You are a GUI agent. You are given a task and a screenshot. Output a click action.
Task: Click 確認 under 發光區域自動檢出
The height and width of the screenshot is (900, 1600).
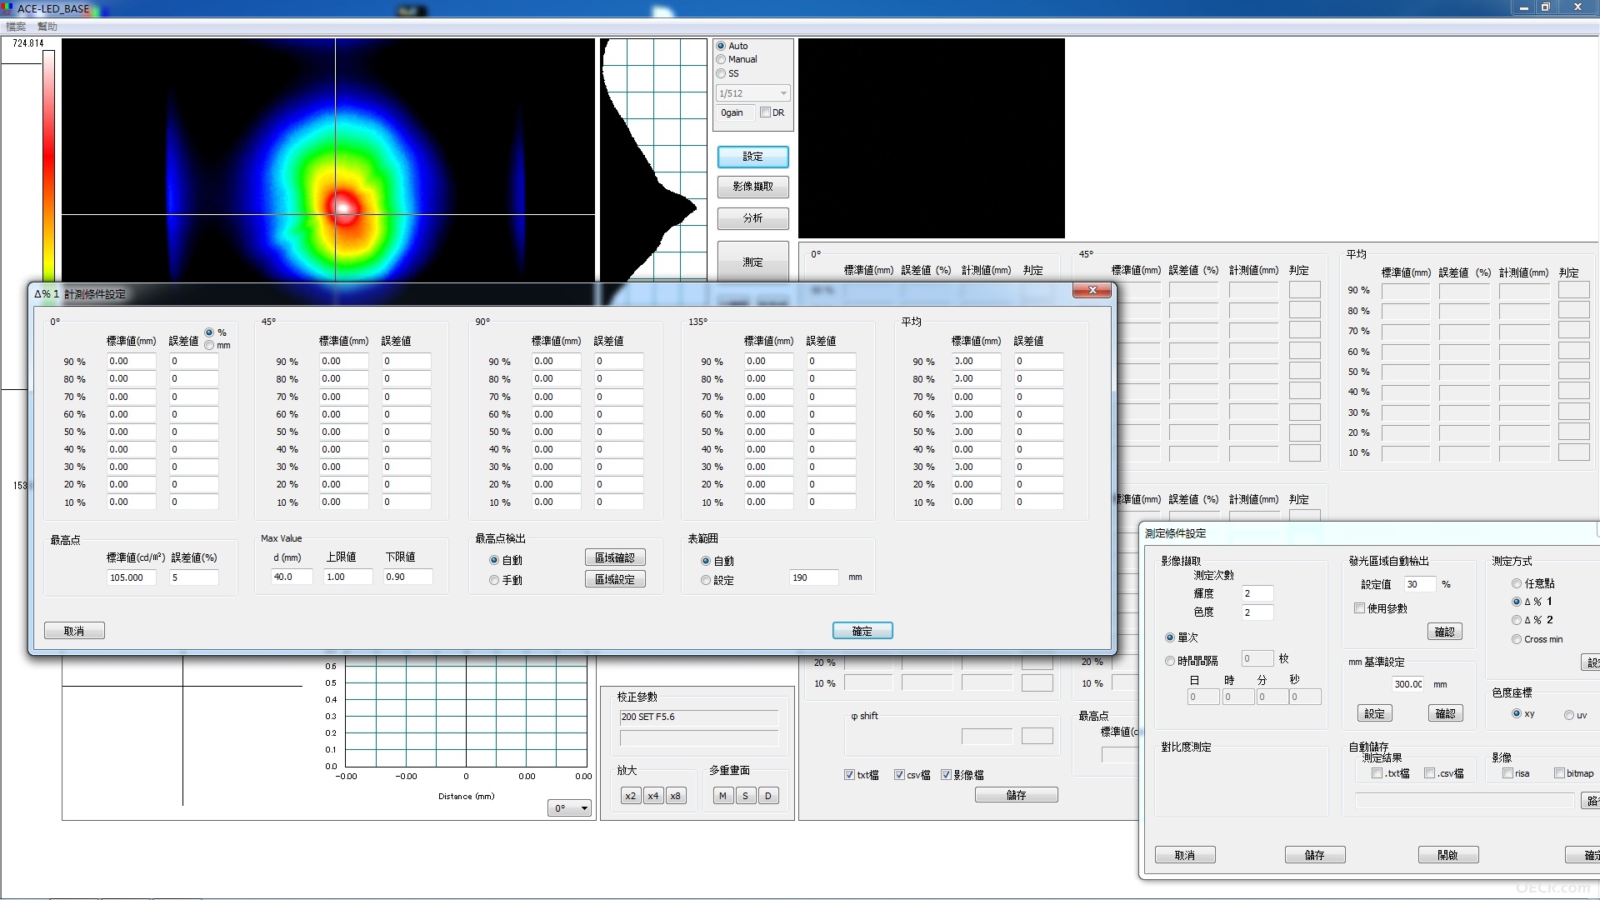coord(1445,632)
